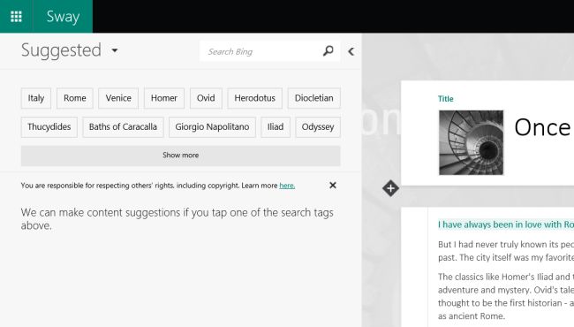The height and width of the screenshot is (327, 574).
Task: Open the app launcher grid icon
Action: 16,17
